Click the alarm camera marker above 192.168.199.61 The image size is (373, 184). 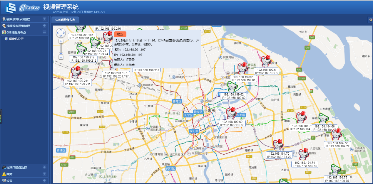243,68
